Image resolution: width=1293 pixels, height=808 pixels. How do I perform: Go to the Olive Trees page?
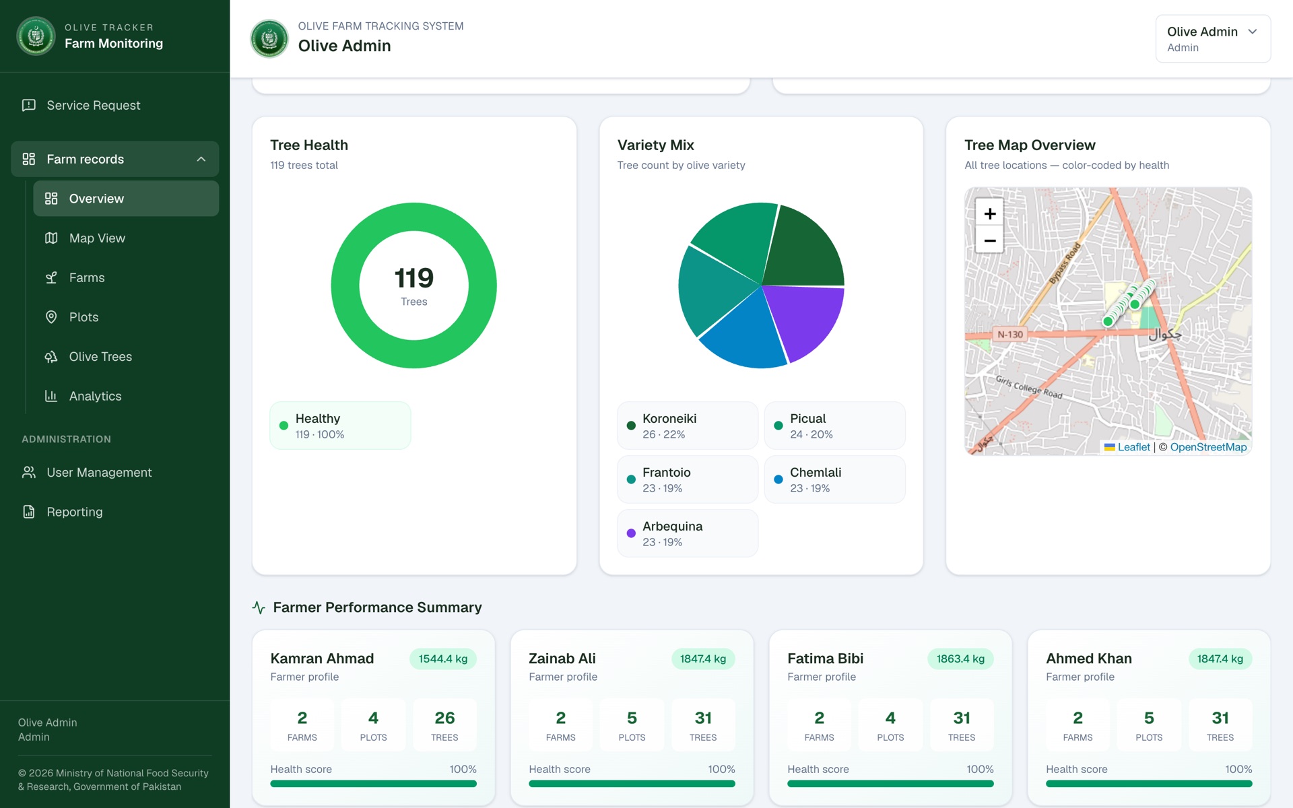pos(126,356)
